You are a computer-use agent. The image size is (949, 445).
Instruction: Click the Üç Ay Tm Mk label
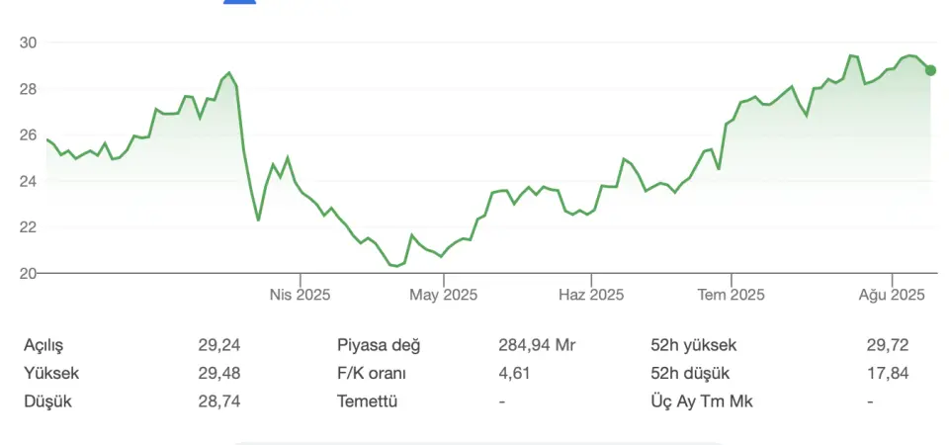702,400
